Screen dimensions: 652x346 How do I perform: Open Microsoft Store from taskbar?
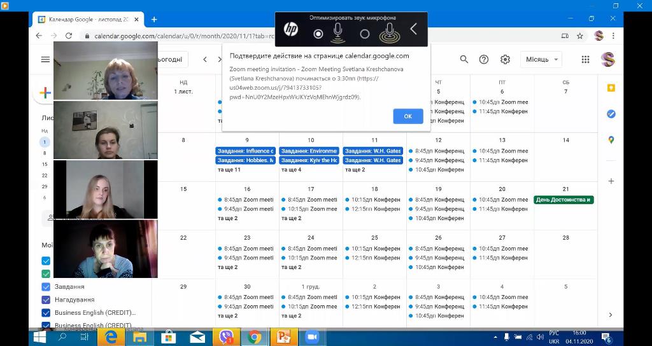pos(169,337)
